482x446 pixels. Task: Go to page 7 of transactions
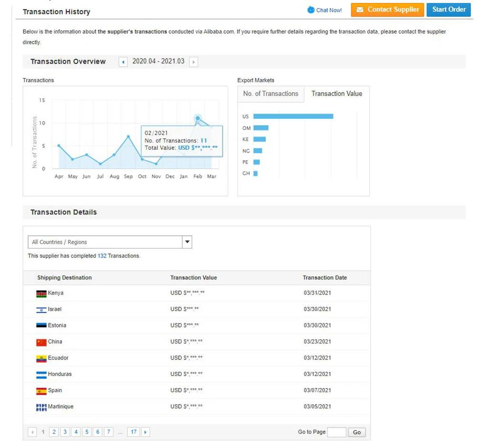[x=108, y=432]
